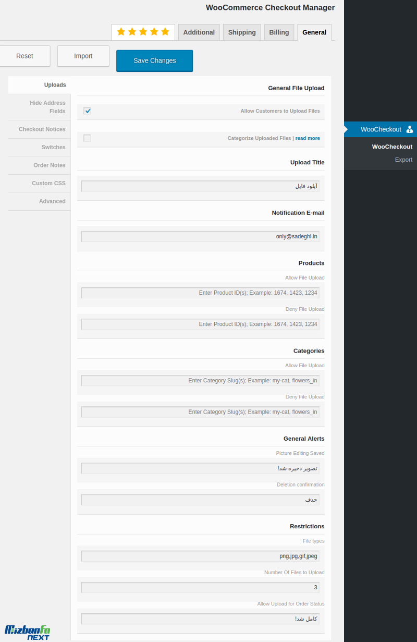Viewport: 417px width, 642px height.
Task: Click the Restrictions section heading
Action: coord(307,526)
